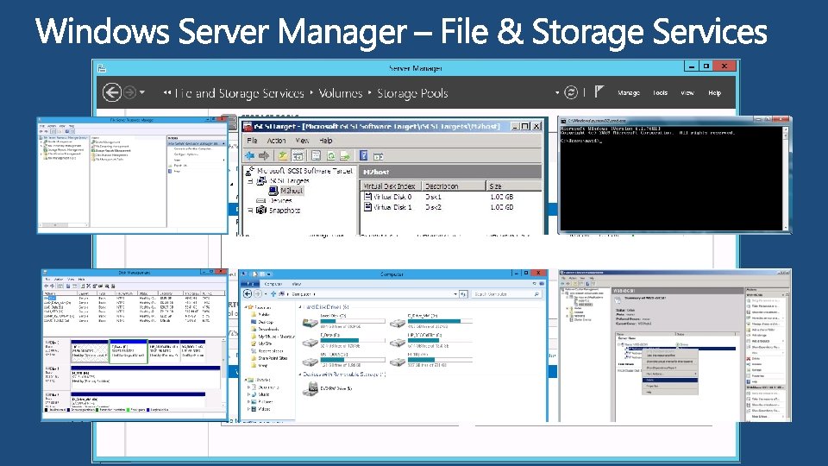Click Downloads in the Favorites sidebar
The width and height of the screenshot is (828, 466).
click(x=268, y=329)
